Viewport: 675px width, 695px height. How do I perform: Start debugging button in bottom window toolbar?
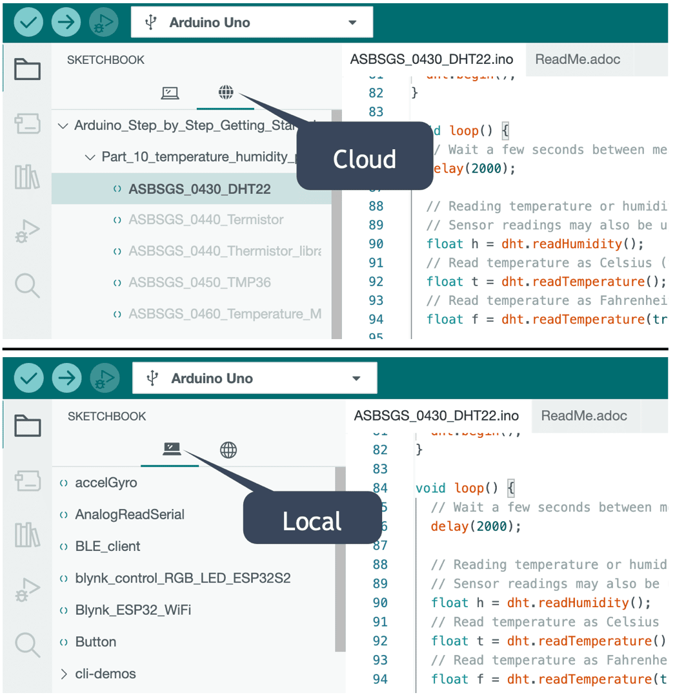coord(105,378)
